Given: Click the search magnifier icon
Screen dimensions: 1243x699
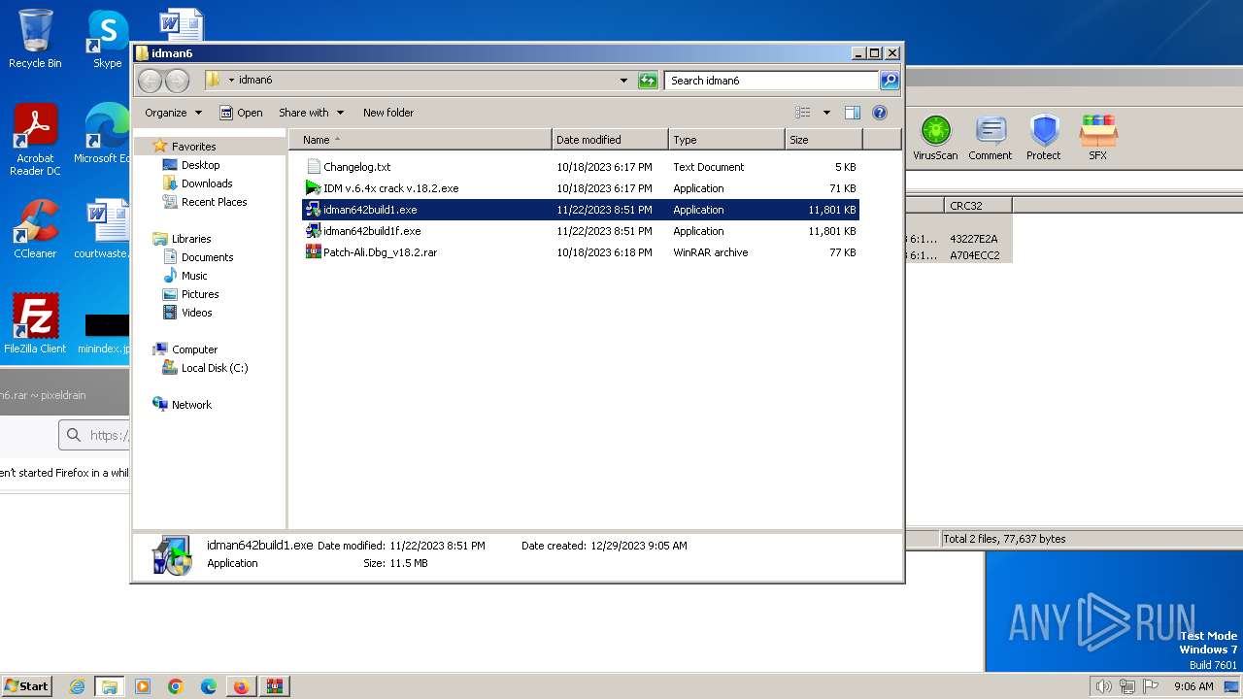Looking at the screenshot, I should pyautogui.click(x=889, y=81).
